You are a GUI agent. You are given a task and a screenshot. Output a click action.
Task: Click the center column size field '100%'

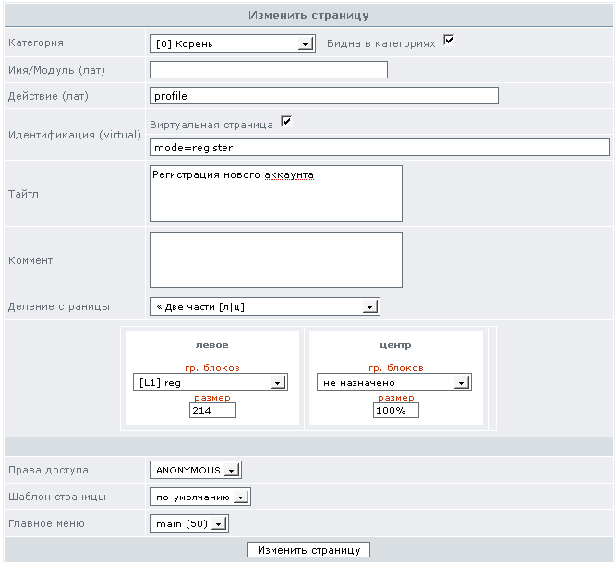click(x=396, y=411)
